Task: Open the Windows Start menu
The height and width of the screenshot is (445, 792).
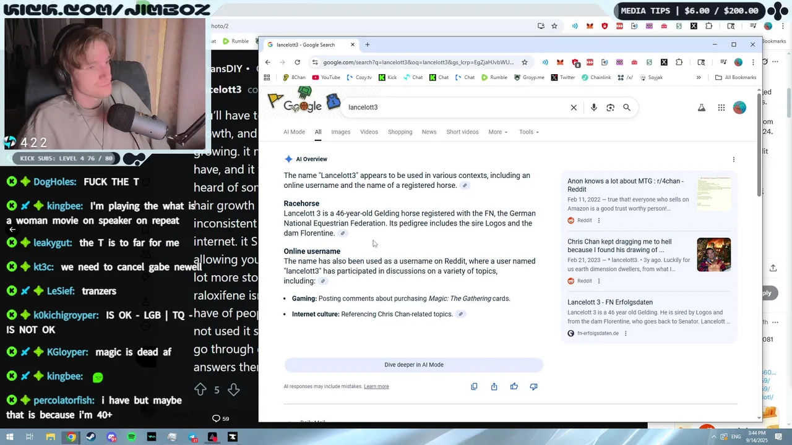Action: click(9, 437)
